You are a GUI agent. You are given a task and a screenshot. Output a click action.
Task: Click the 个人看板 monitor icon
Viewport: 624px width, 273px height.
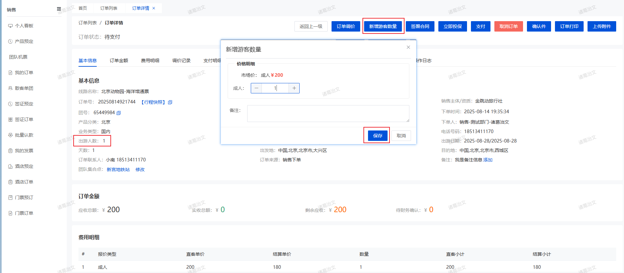pos(10,26)
